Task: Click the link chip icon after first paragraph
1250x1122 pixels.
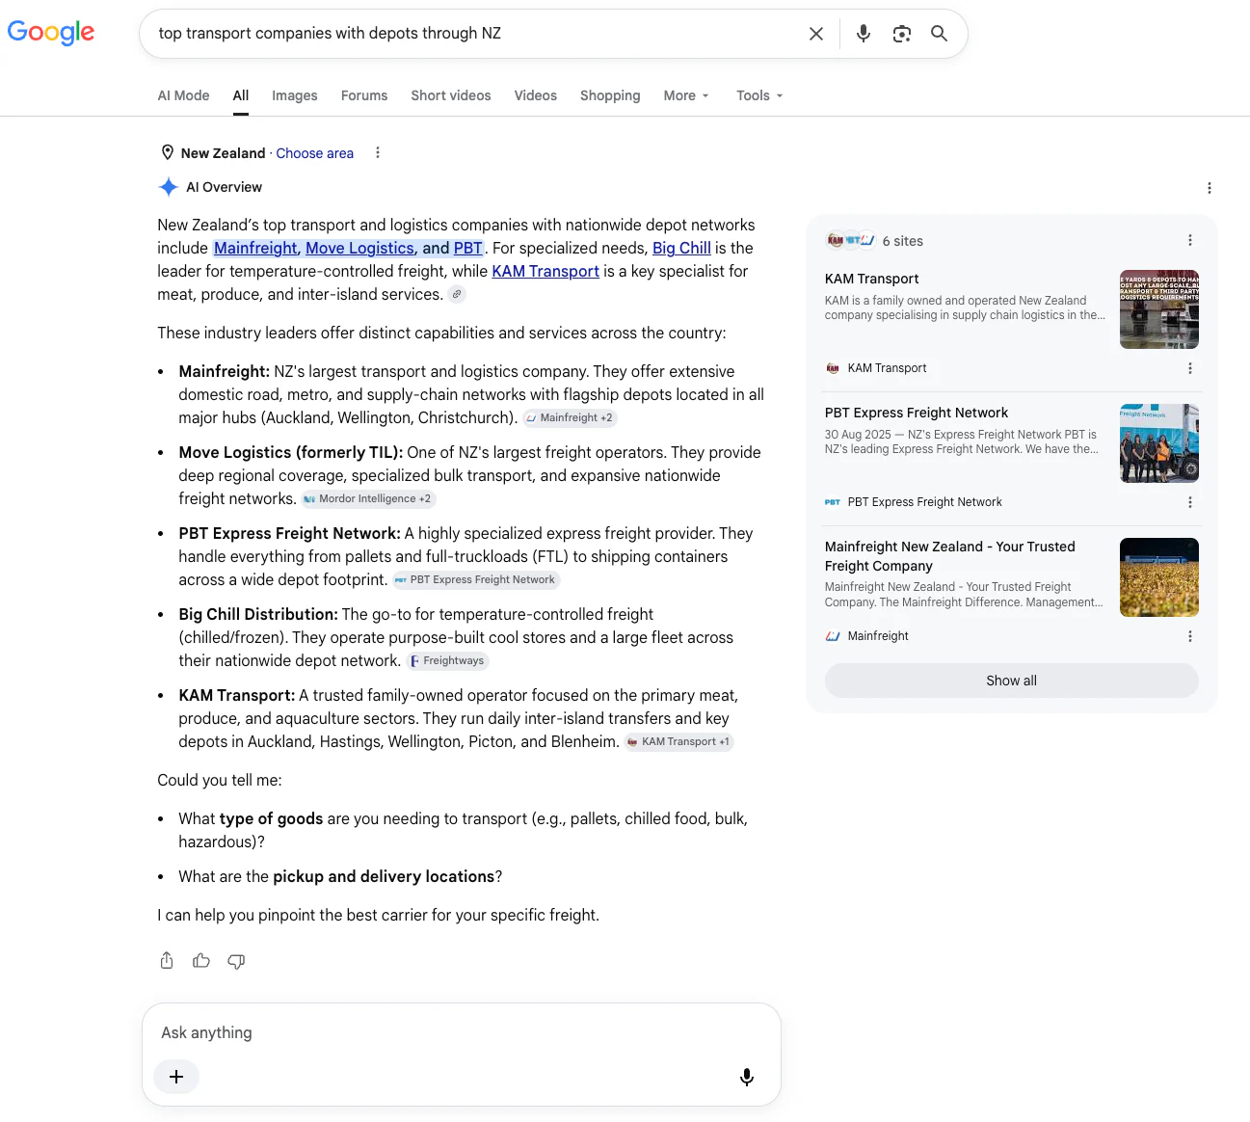Action: point(457,294)
